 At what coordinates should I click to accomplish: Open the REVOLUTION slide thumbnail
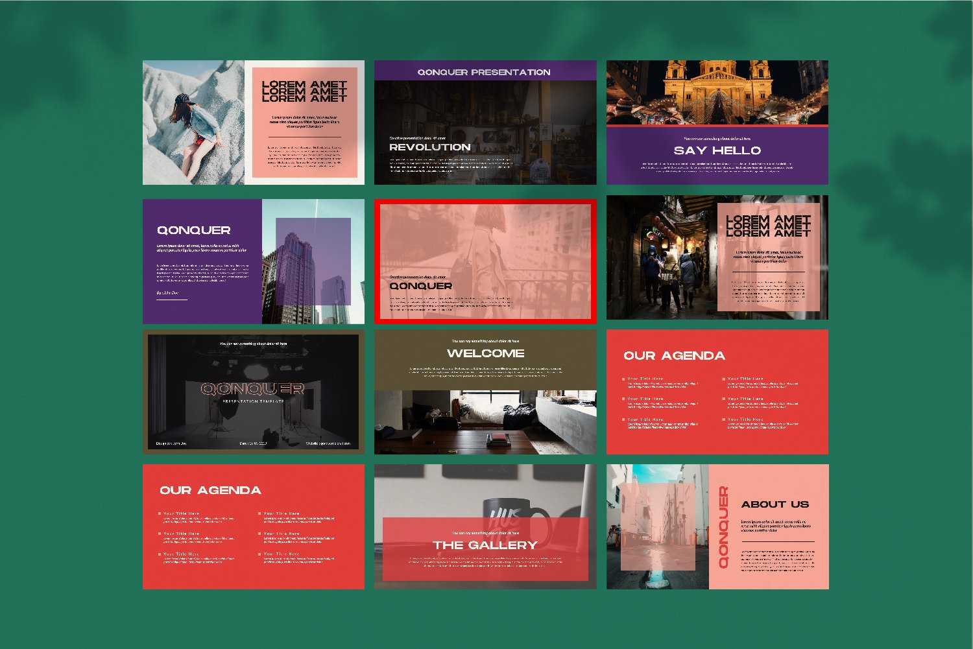[485, 123]
